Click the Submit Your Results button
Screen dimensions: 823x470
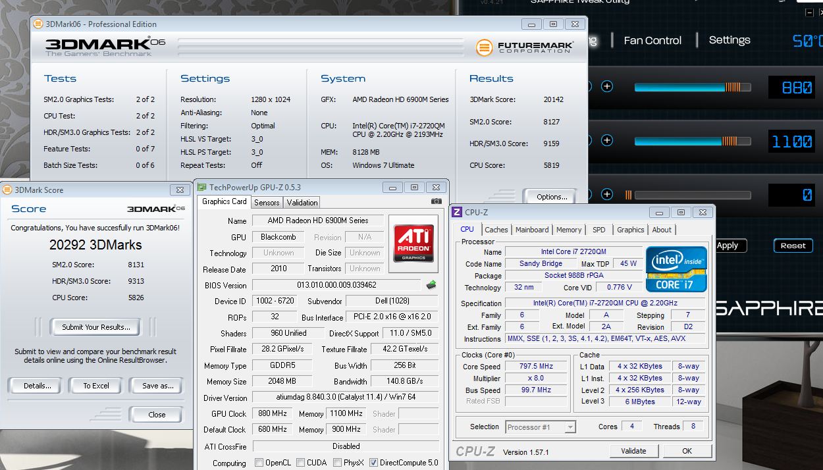(x=96, y=327)
